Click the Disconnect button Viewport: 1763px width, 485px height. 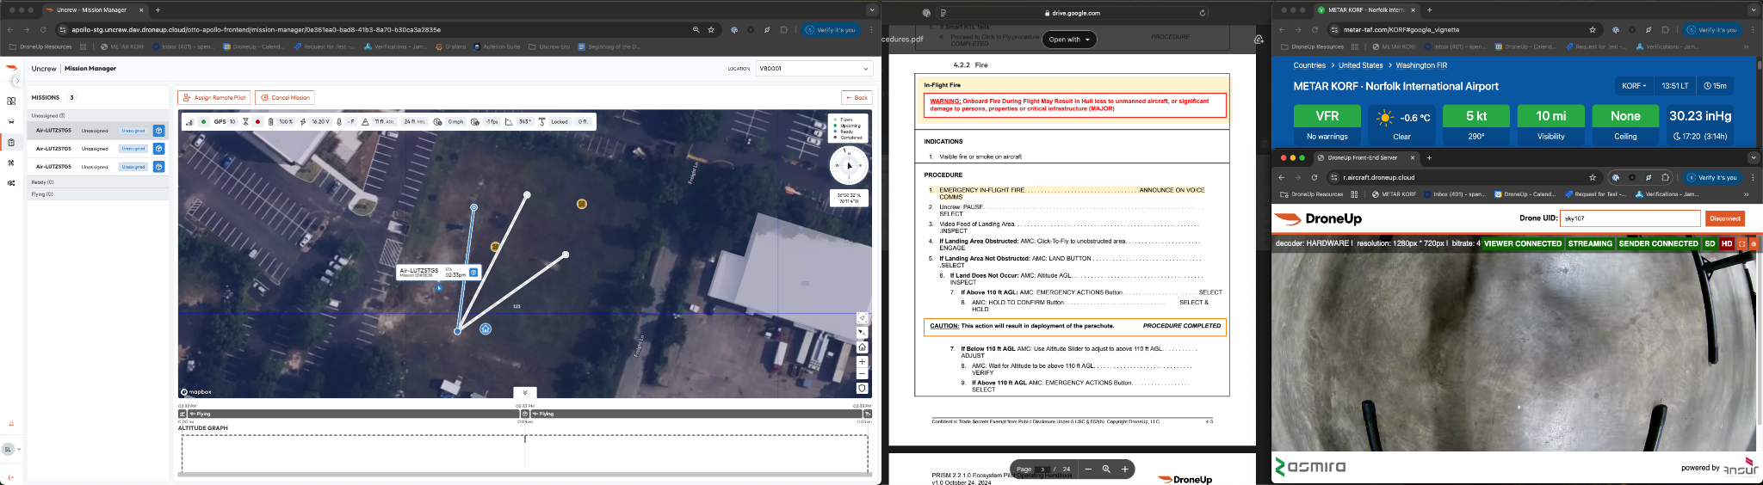coord(1724,218)
